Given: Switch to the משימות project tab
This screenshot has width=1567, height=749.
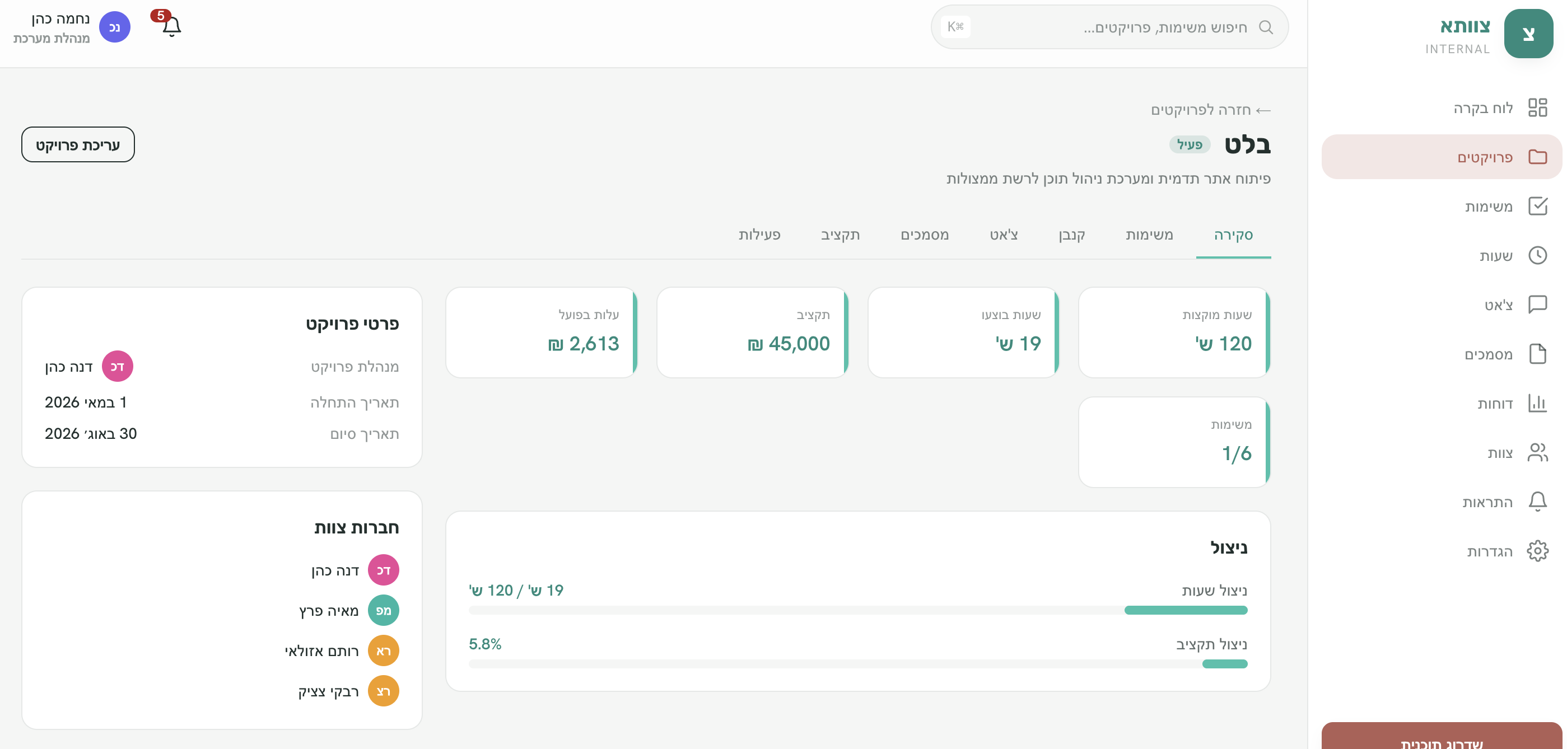Looking at the screenshot, I should point(1149,235).
